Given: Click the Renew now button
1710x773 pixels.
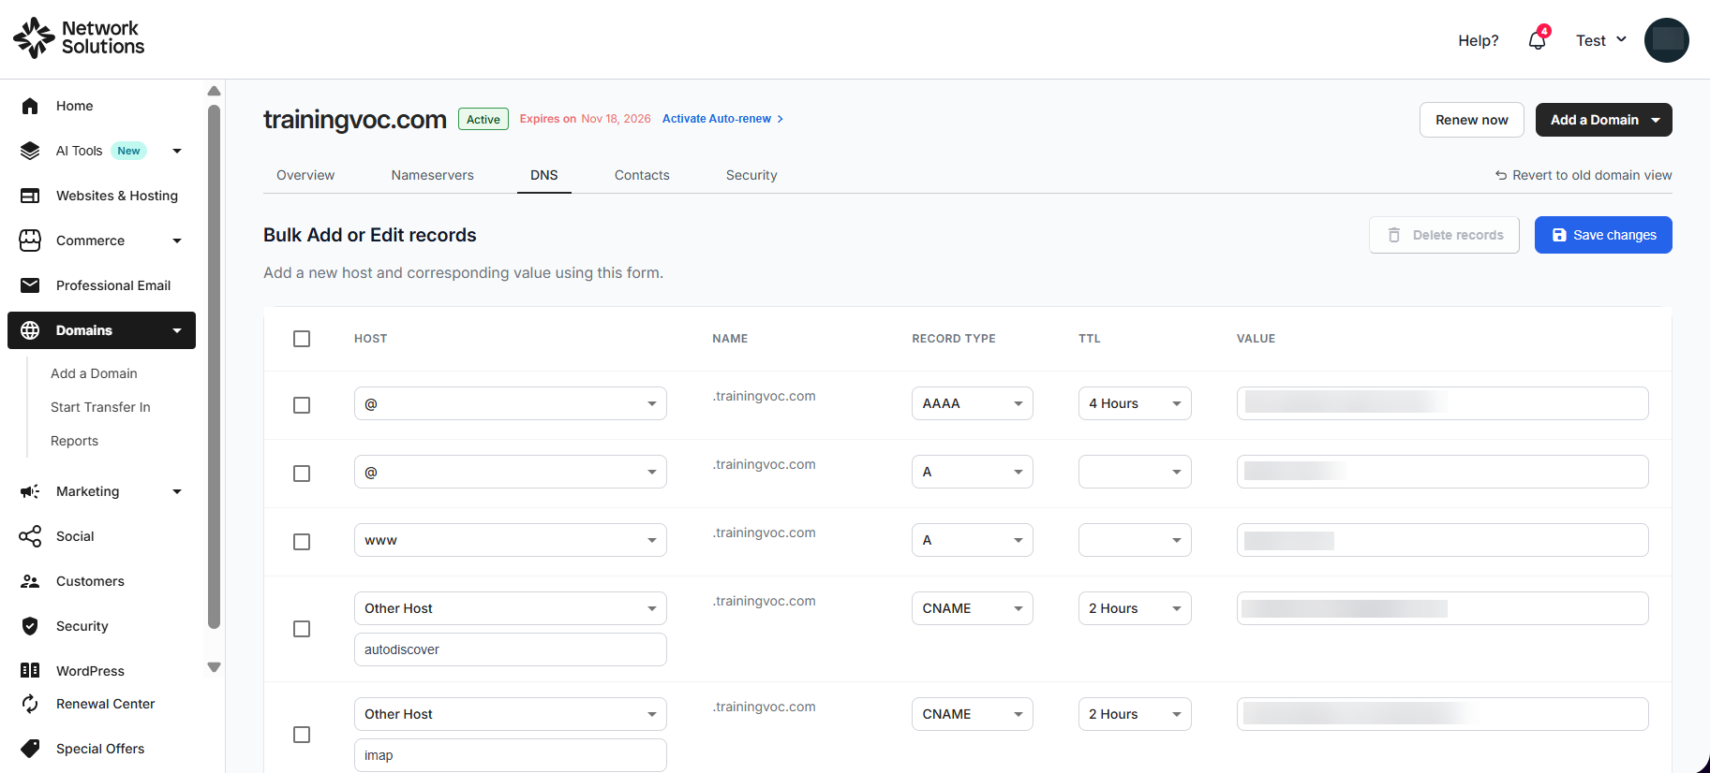Looking at the screenshot, I should (1472, 120).
